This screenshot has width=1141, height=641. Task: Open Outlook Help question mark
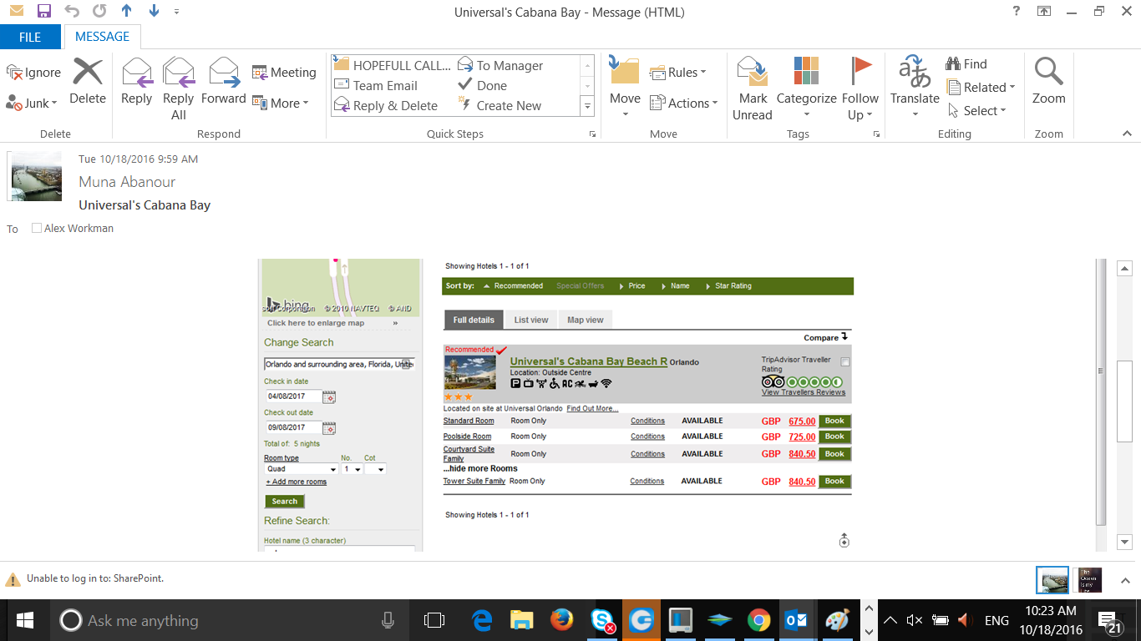click(1016, 12)
